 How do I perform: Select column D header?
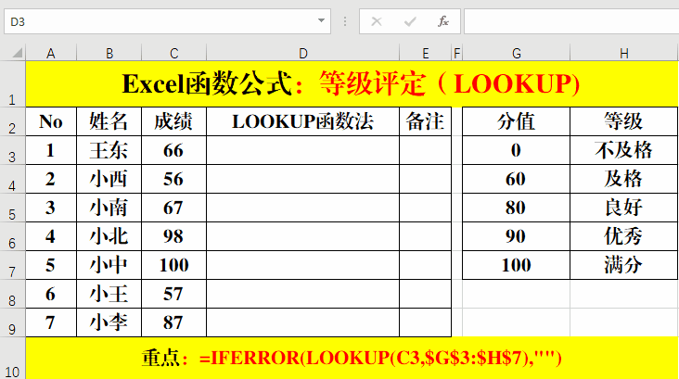302,53
